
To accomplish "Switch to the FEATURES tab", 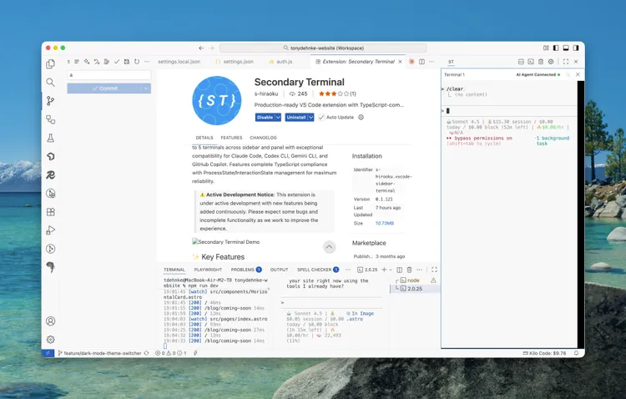I will [x=232, y=138].
